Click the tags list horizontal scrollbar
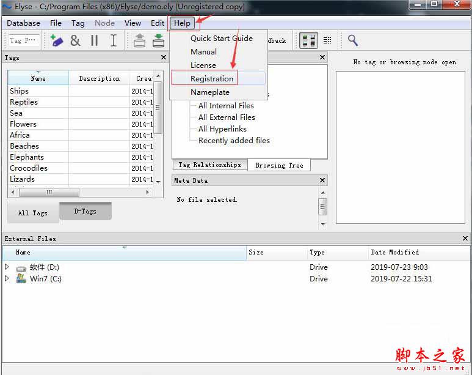472x375 pixels. tap(79, 192)
